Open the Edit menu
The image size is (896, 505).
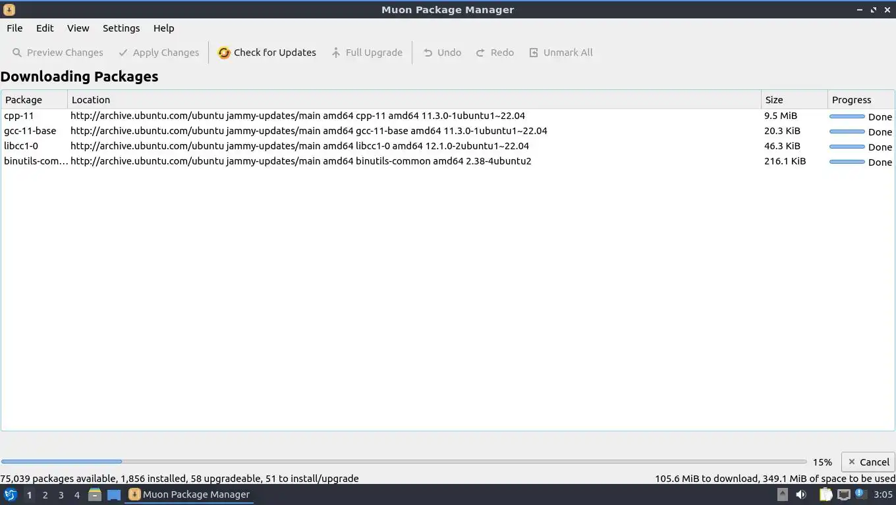point(45,28)
